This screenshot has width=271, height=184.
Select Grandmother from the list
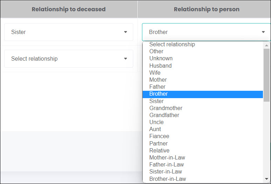point(203,108)
